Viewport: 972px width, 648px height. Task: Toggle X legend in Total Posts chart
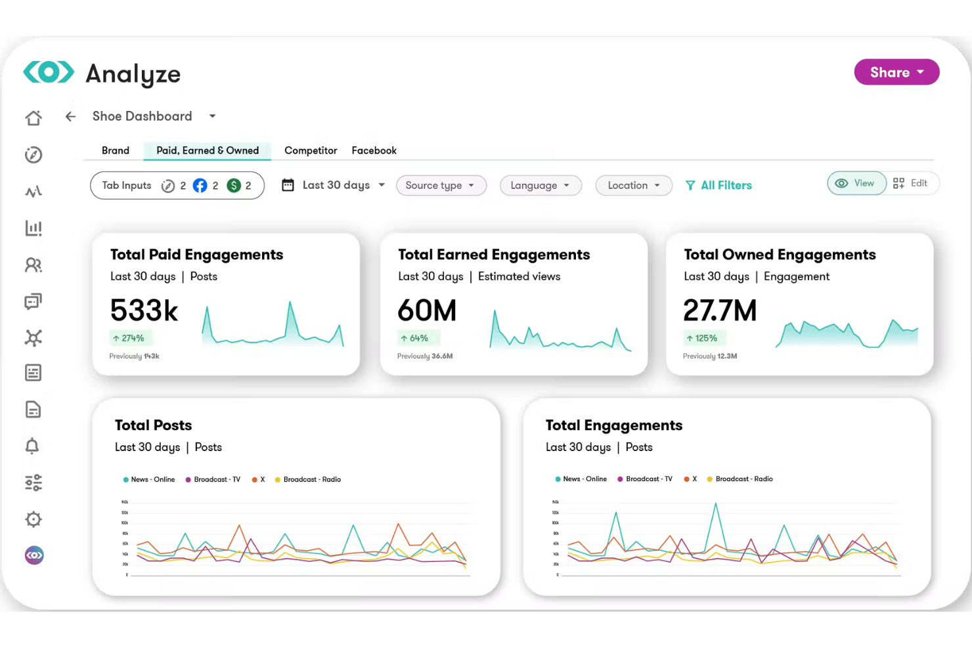coord(258,479)
